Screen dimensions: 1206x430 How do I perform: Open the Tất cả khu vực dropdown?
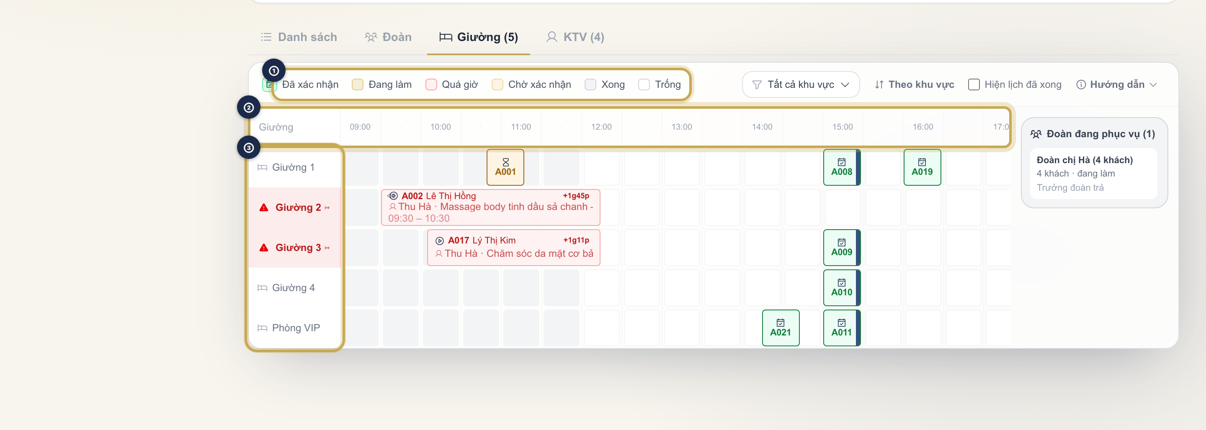[x=801, y=84]
